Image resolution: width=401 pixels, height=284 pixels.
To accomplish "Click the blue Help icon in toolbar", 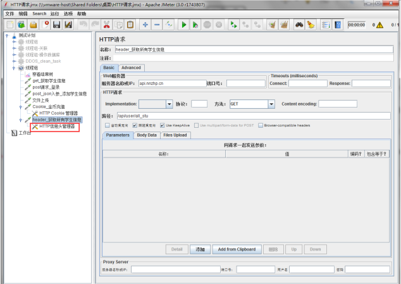I will pyautogui.click(x=337, y=25).
